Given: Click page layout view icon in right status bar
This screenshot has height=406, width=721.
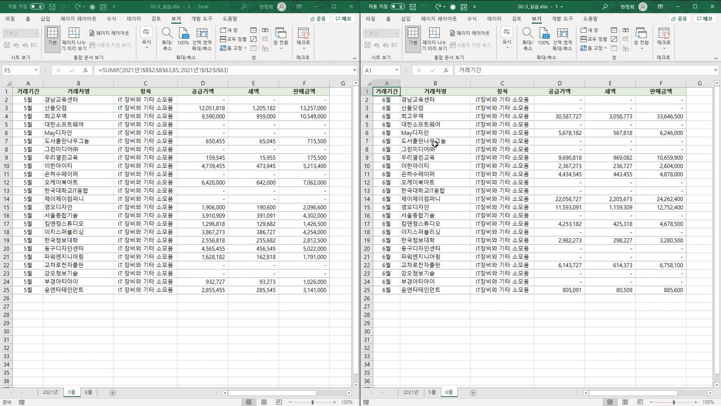Looking at the screenshot, I should [x=625, y=402].
